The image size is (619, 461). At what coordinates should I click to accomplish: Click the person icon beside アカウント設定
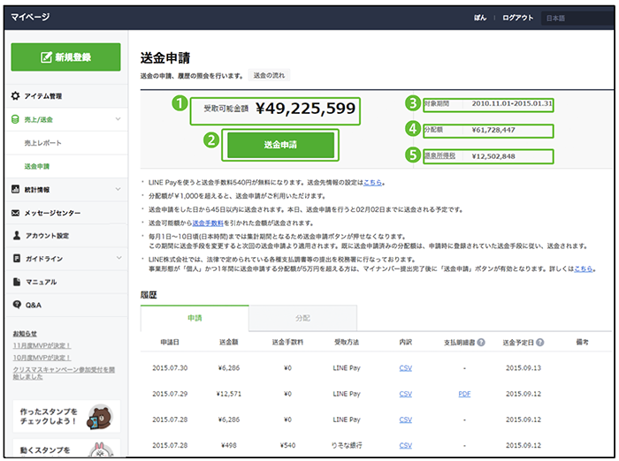coord(17,236)
